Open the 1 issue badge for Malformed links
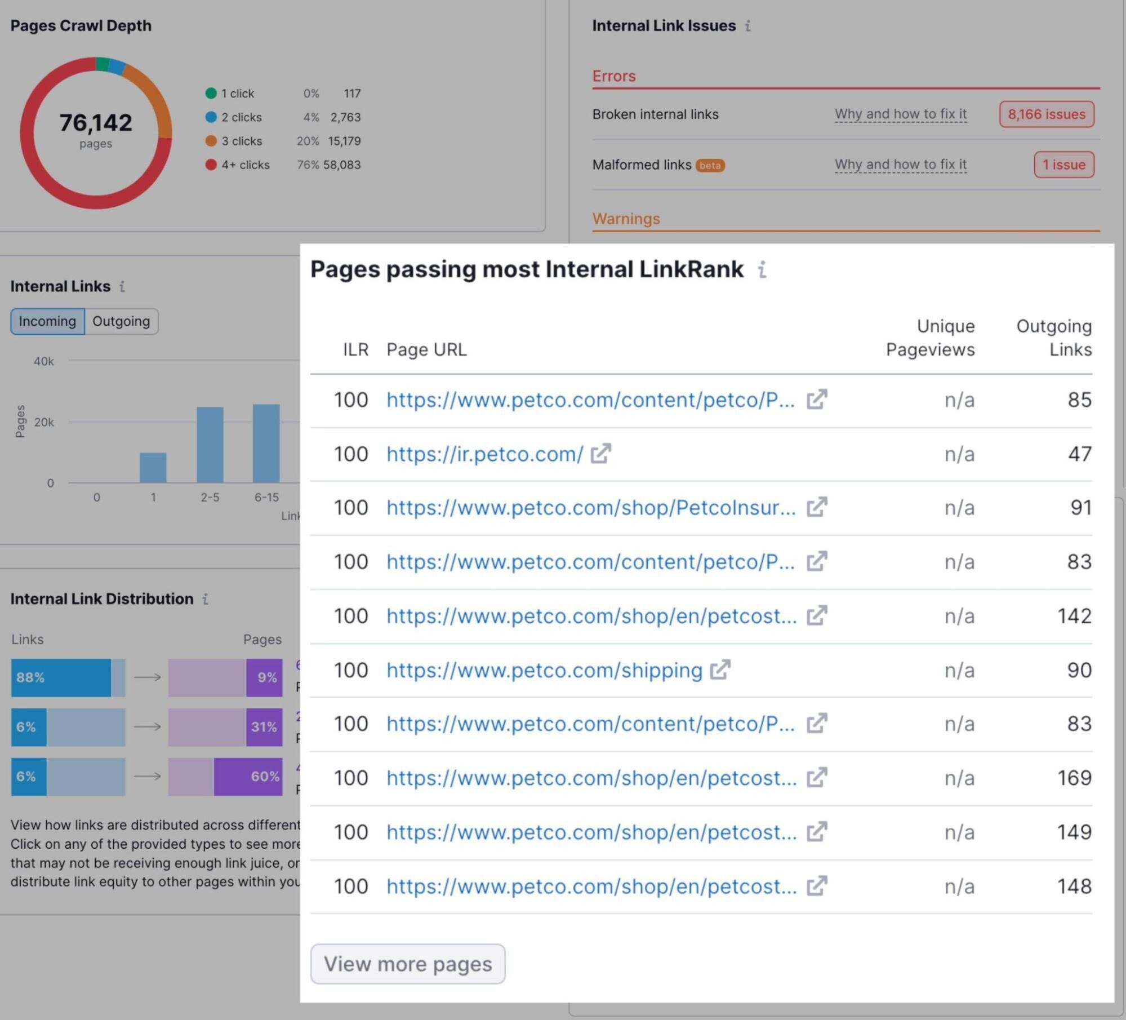Screen dimensions: 1126x1020 point(1063,165)
